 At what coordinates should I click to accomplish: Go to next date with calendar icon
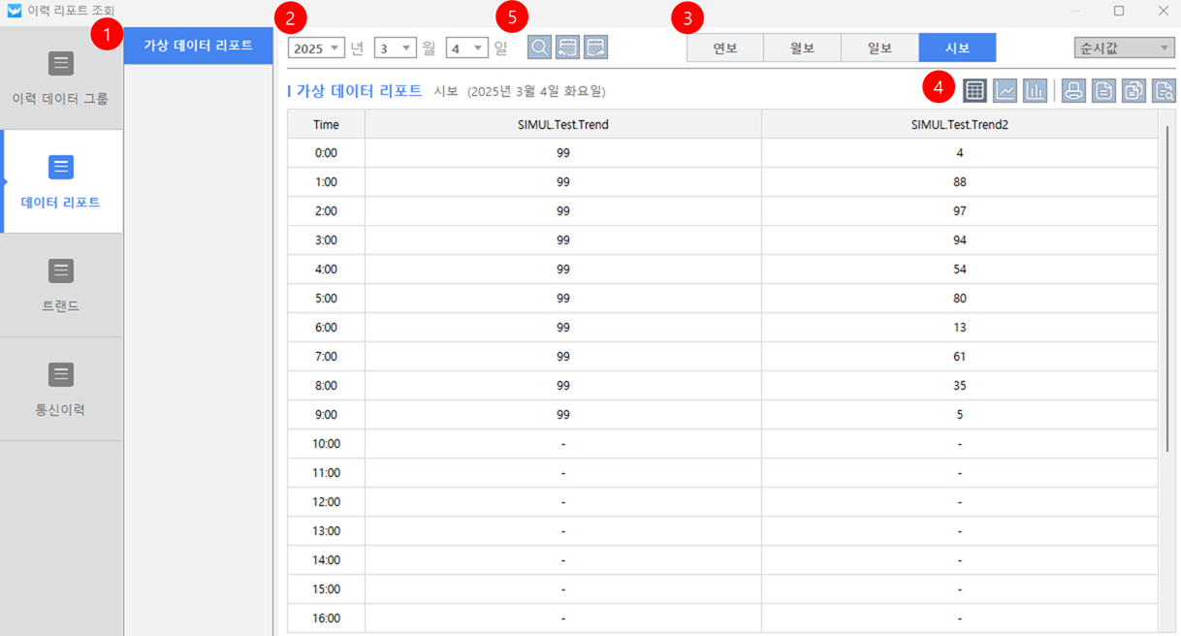[x=595, y=48]
